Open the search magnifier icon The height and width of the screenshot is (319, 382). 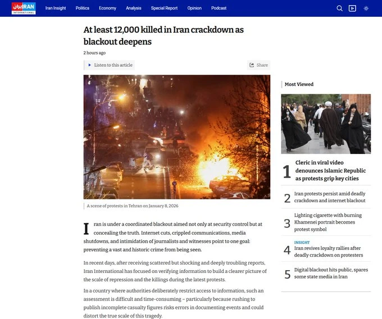[339, 8]
